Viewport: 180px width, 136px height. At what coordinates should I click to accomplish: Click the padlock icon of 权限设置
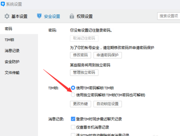tap(72, 16)
